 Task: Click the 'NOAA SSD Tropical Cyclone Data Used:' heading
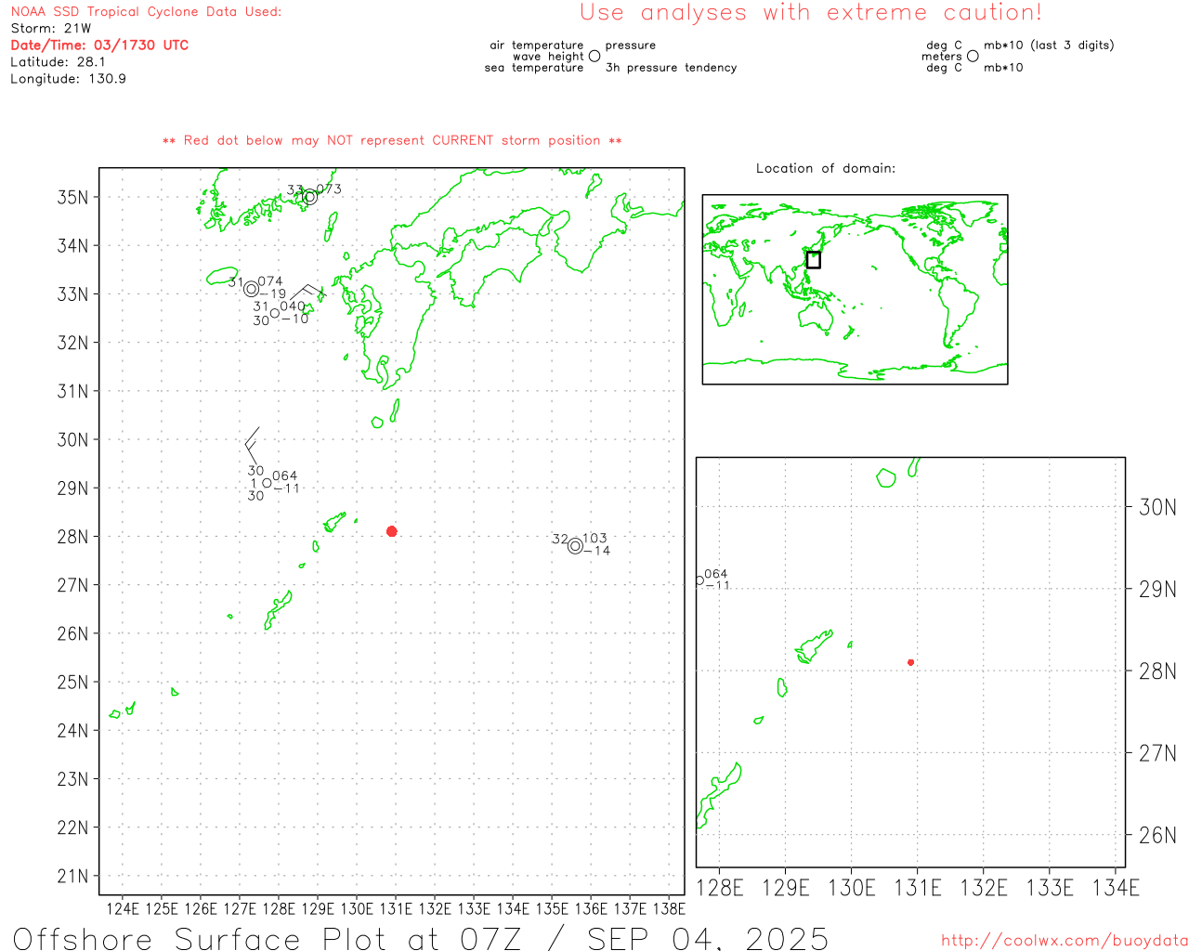coord(146,12)
